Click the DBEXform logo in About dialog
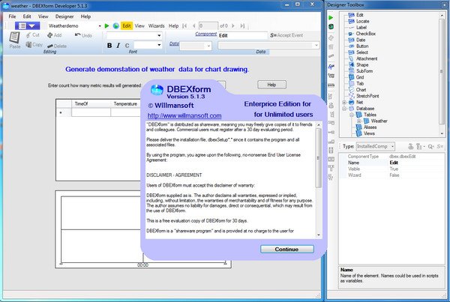450x302 pixels. tap(157, 91)
